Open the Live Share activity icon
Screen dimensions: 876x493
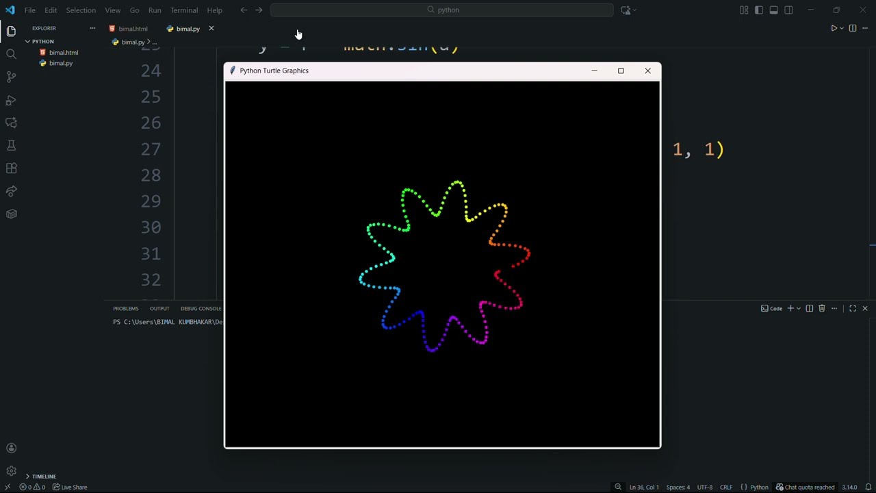point(11,191)
